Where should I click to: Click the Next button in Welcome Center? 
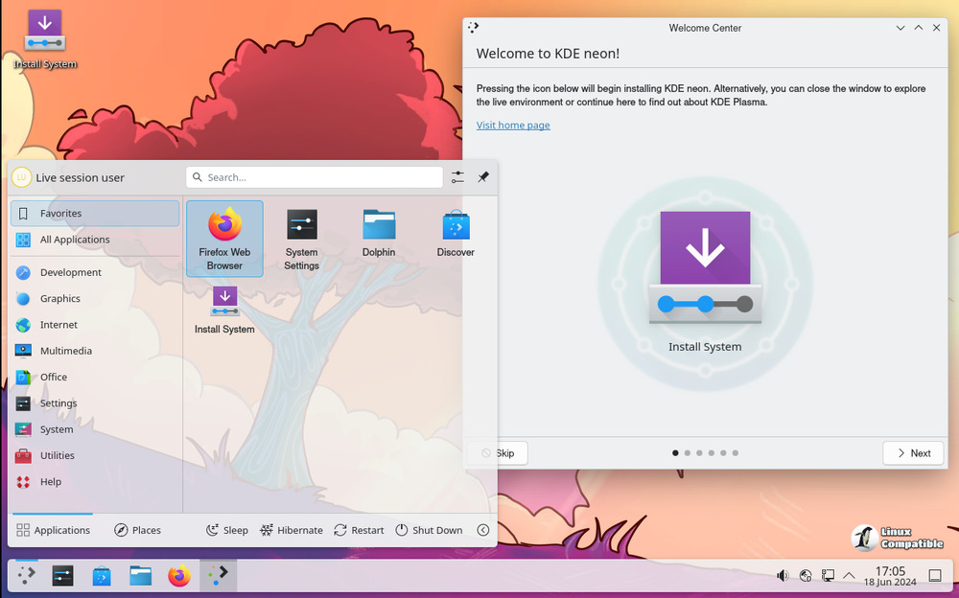click(911, 453)
